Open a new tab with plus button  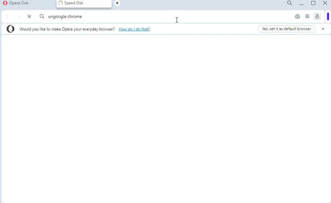coord(117,3)
